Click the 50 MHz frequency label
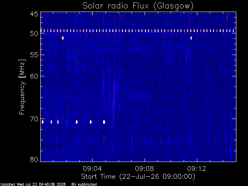 click(x=34, y=34)
